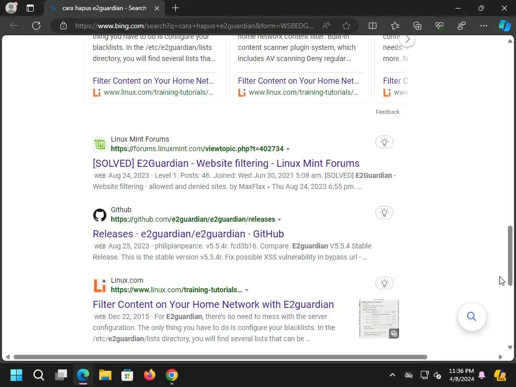The height and width of the screenshot is (387, 516).
Task: Open a new tab with plus button
Action: 175,8
